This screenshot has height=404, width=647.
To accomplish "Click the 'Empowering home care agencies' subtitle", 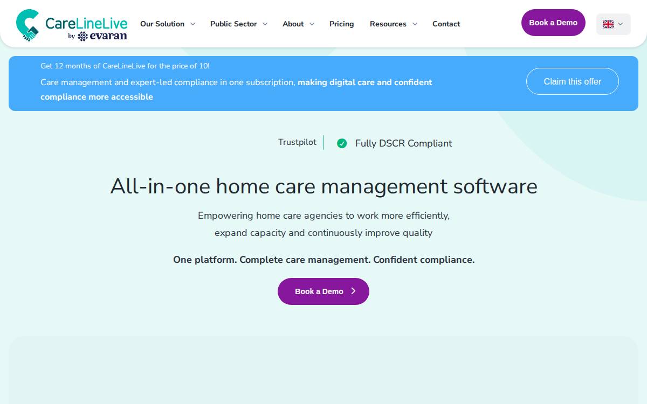I will pyautogui.click(x=323, y=215).
